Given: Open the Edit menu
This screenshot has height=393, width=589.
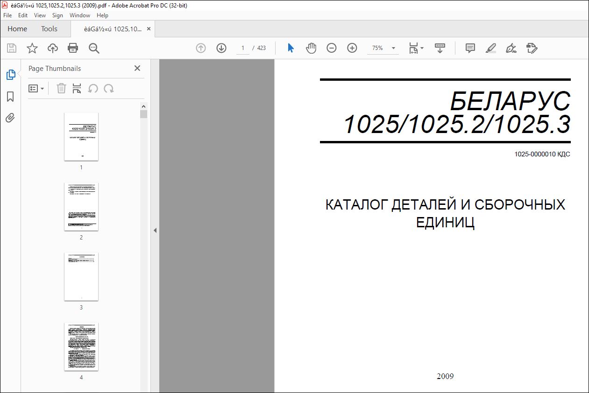Looking at the screenshot, I should tap(23, 15).
